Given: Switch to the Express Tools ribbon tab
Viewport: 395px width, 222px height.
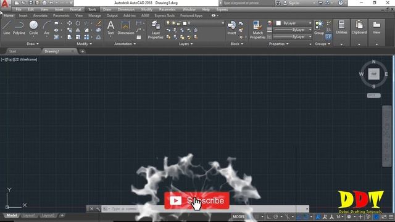Looking at the screenshot, I should coord(165,15).
